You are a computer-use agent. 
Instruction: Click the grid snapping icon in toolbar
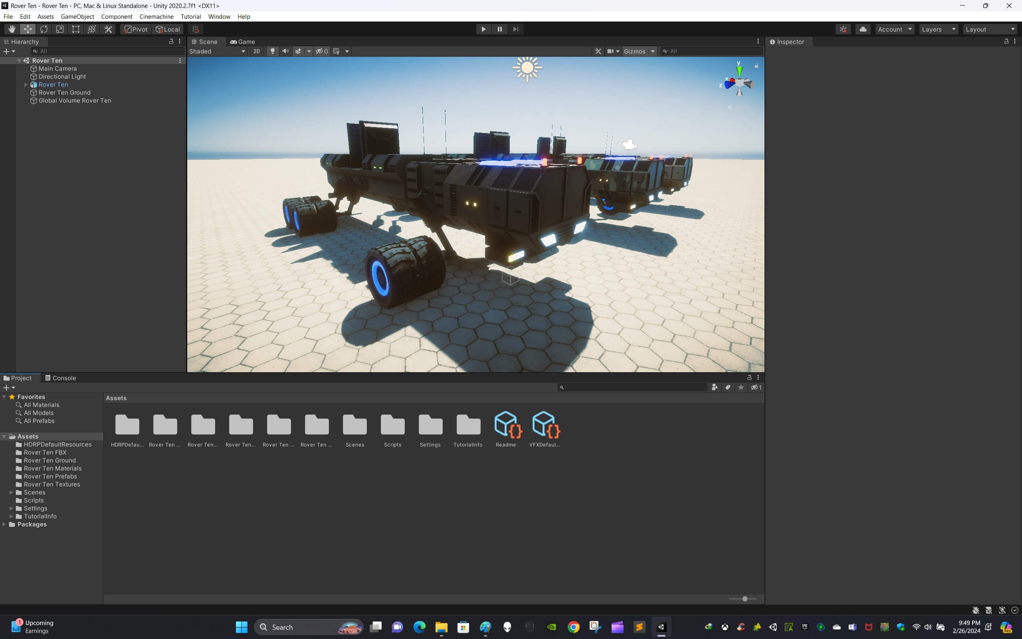[x=196, y=29]
